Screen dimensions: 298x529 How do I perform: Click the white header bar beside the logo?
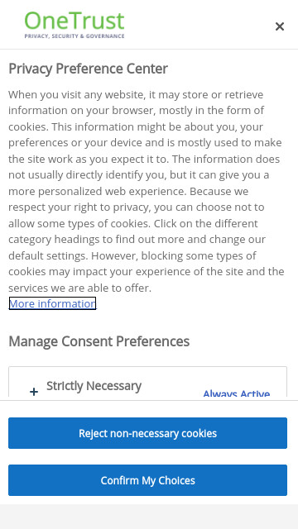[199, 25]
